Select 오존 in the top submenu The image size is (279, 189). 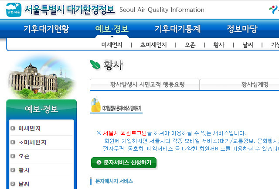(x=190, y=45)
